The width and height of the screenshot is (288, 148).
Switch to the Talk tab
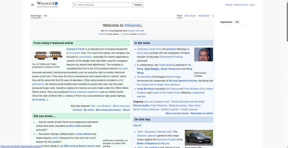tap(45, 16)
